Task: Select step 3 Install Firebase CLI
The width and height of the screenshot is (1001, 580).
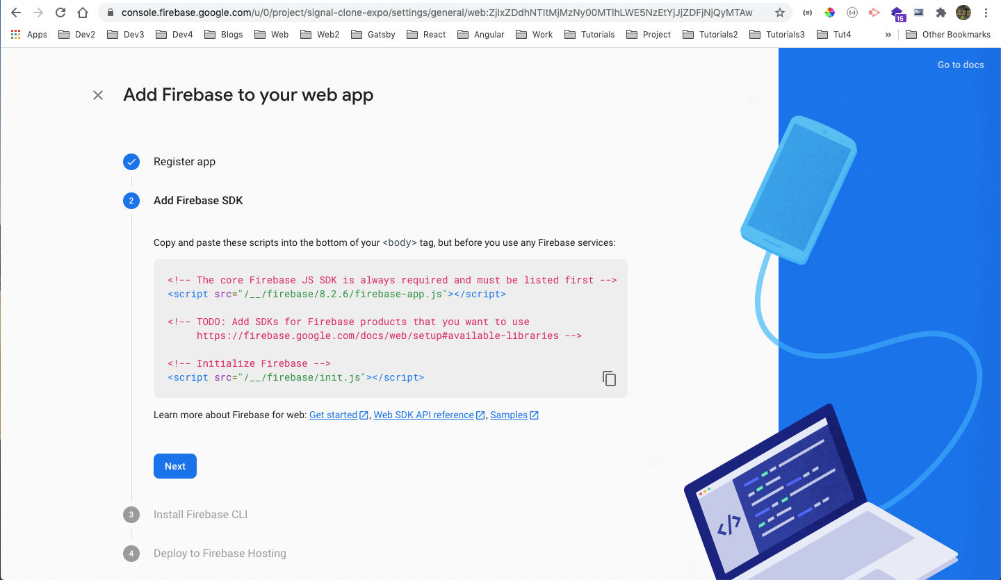Action: point(200,515)
